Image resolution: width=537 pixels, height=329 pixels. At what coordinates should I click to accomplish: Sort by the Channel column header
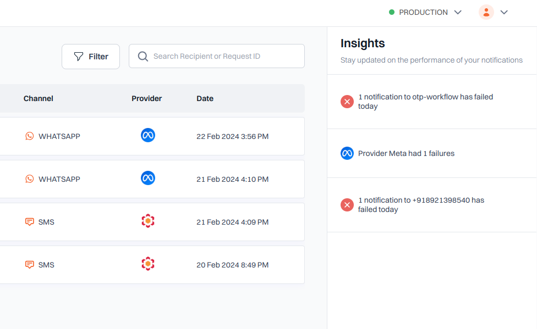click(x=39, y=98)
